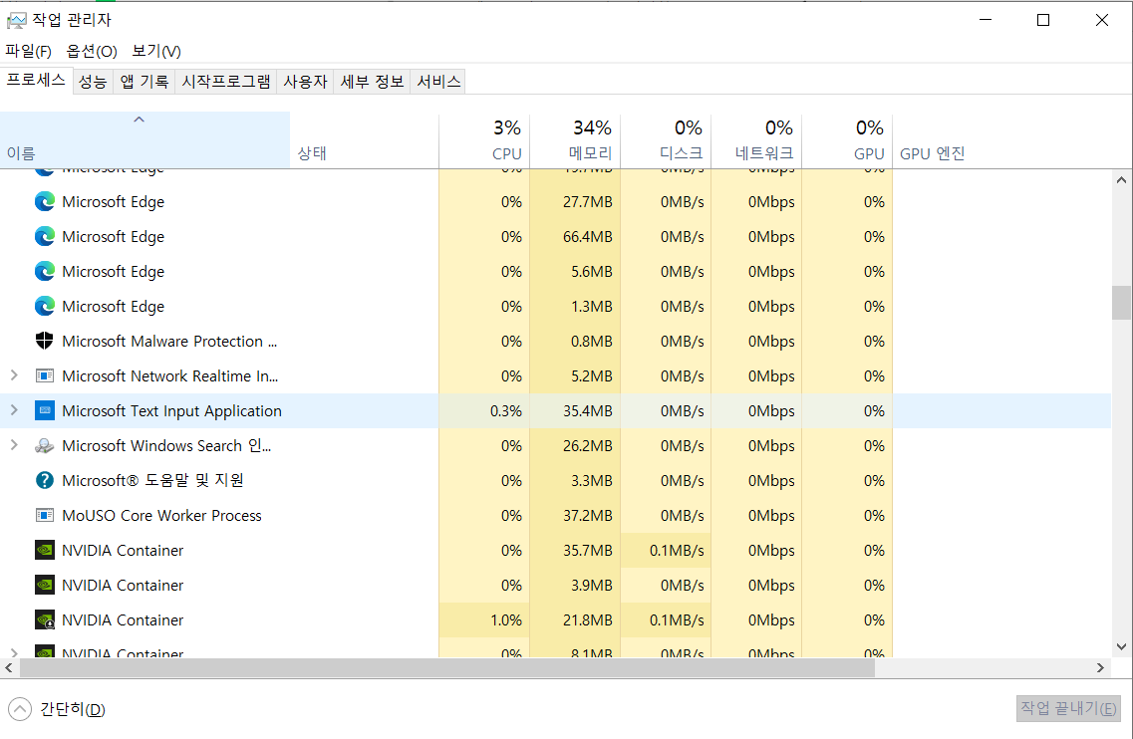This screenshot has width=1133, height=739.
Task: Select Microsoft Malware Protection process name
Action: point(169,341)
